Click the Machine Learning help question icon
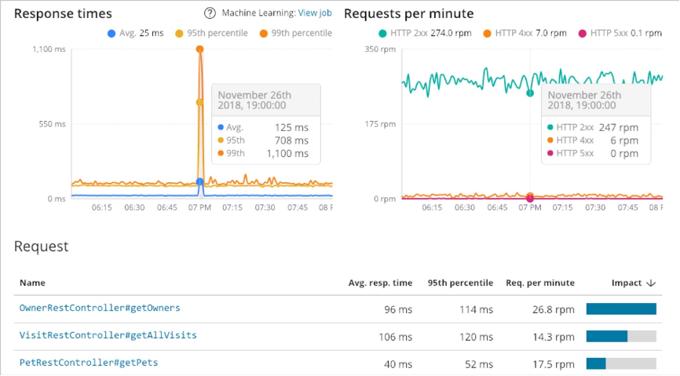 point(210,13)
